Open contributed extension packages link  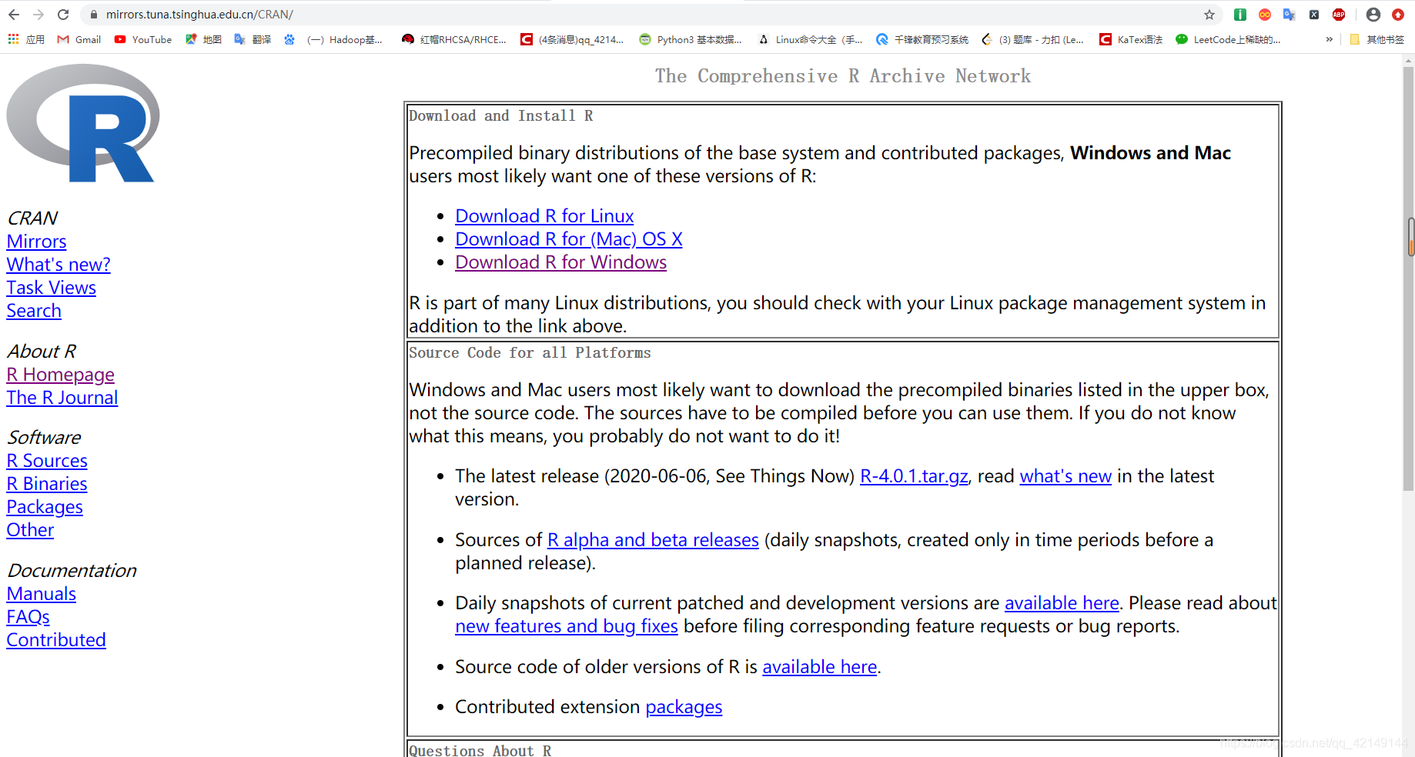pyautogui.click(x=684, y=707)
